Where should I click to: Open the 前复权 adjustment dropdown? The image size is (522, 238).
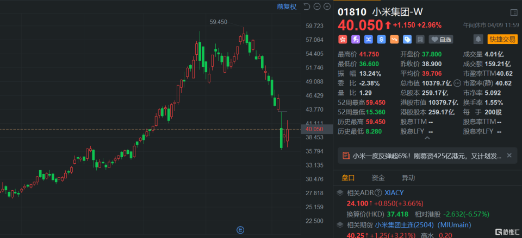(287, 7)
